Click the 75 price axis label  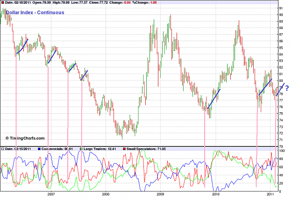pos(281,114)
